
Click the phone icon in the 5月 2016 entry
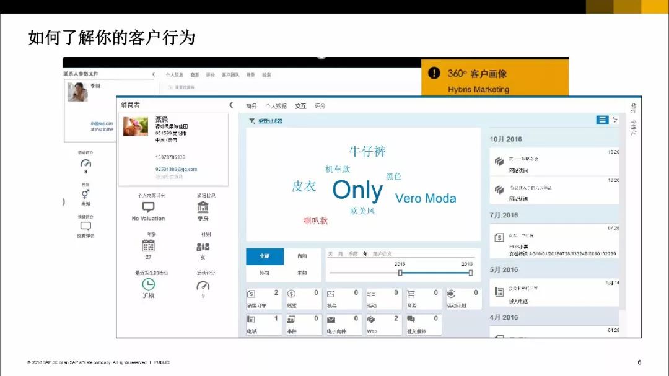(x=499, y=292)
